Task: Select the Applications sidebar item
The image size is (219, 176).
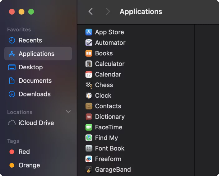Action: (x=38, y=53)
